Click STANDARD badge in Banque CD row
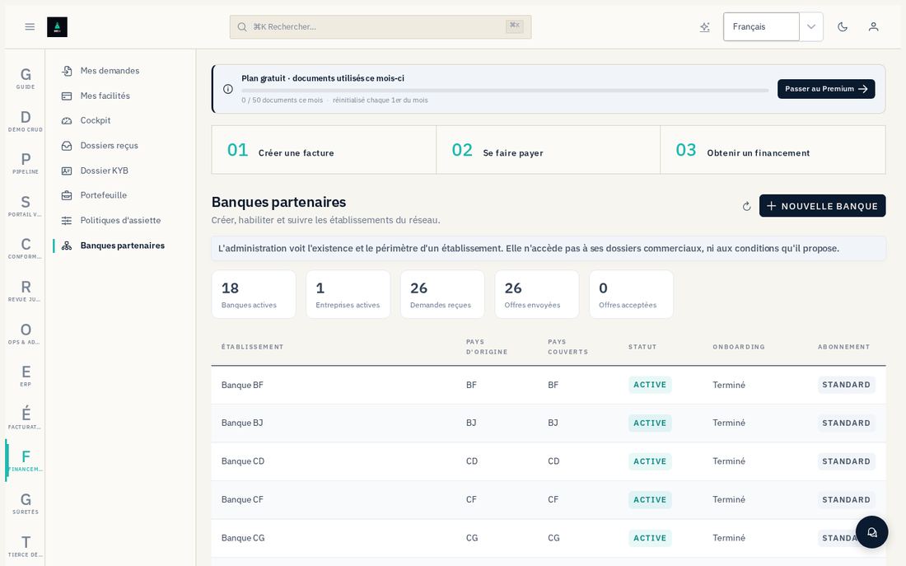 tap(846, 461)
